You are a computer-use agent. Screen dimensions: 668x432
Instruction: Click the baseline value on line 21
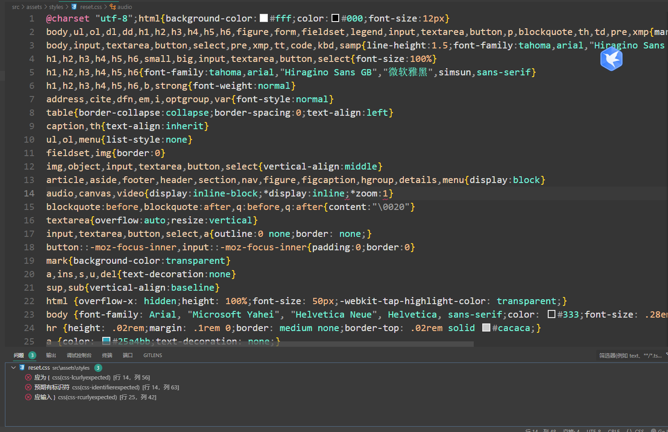click(x=192, y=288)
